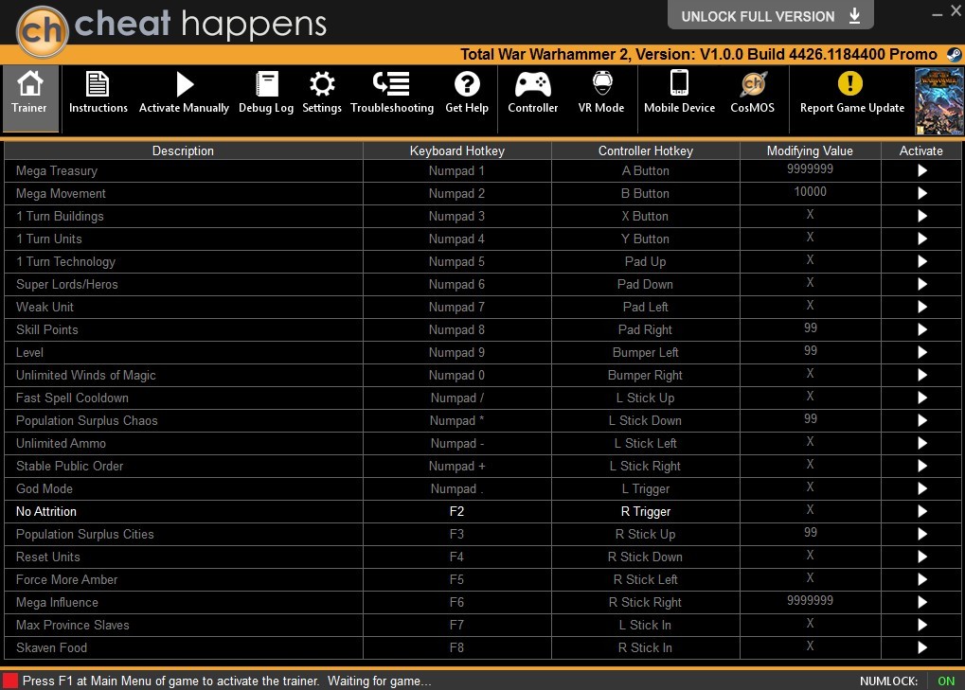Click the Description column header
This screenshot has width=965, height=690.
[184, 151]
